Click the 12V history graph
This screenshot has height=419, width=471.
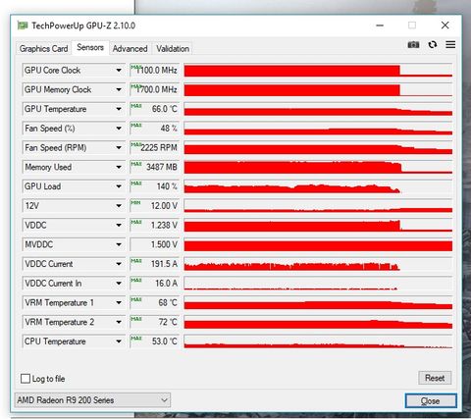click(318, 206)
